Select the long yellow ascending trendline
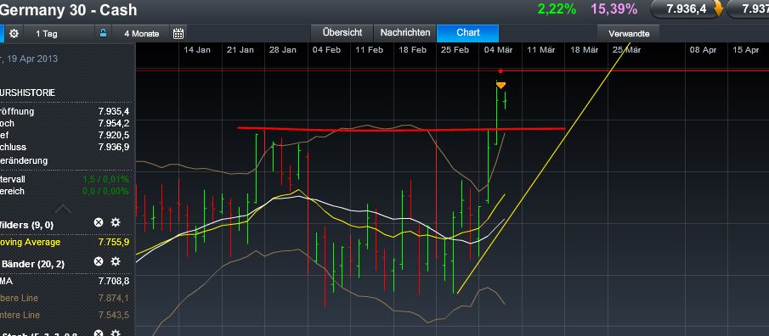Viewport: 769px width, 336px height. [544, 167]
